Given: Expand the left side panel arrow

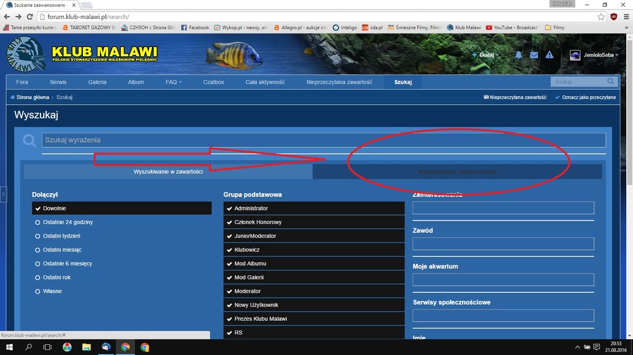Looking at the screenshot, I should [3, 194].
